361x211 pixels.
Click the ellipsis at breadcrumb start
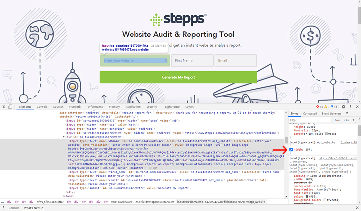pyautogui.click(x=2, y=202)
